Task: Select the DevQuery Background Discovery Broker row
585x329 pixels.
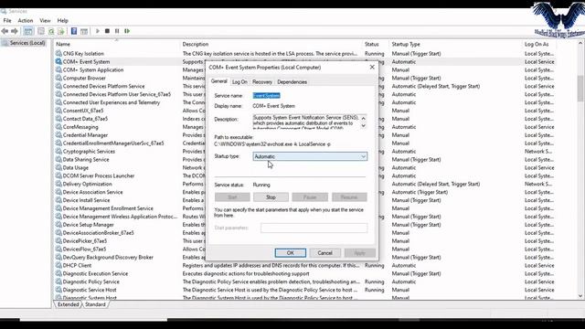Action: pyautogui.click(x=304, y=257)
